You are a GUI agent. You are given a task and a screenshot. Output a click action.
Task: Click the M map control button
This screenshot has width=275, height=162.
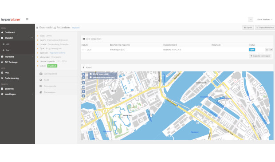pos(84,87)
